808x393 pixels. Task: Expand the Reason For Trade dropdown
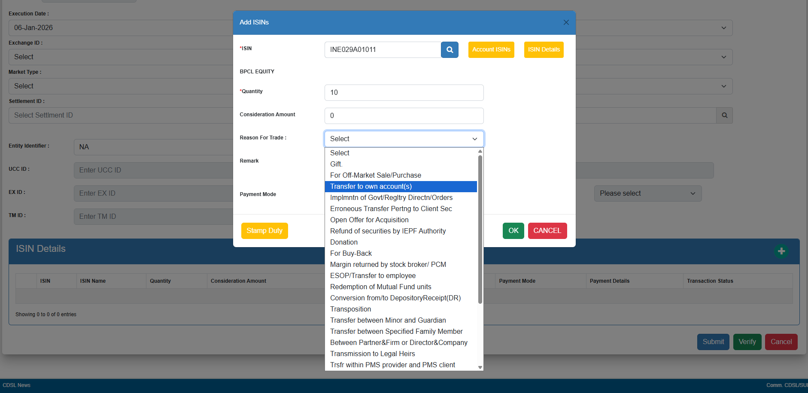click(404, 139)
